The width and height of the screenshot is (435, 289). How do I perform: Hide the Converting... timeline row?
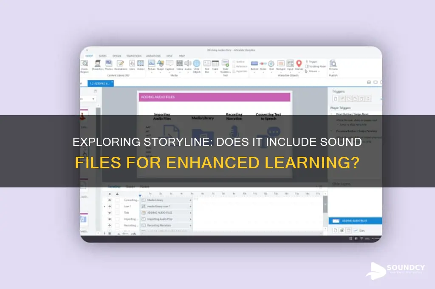110,200
